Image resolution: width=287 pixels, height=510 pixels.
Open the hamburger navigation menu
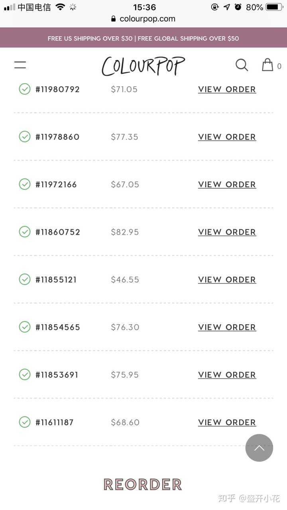pos(20,65)
